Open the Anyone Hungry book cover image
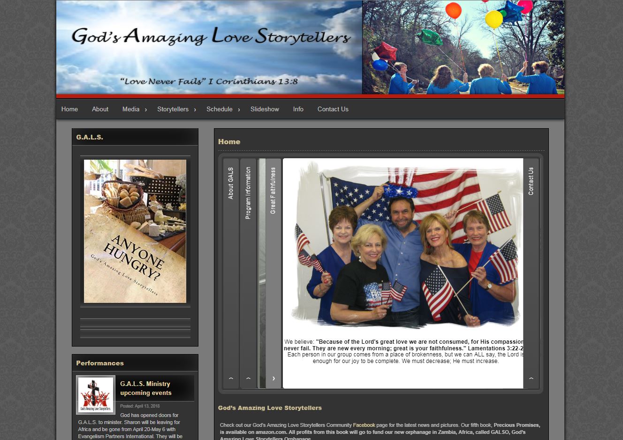 135,231
